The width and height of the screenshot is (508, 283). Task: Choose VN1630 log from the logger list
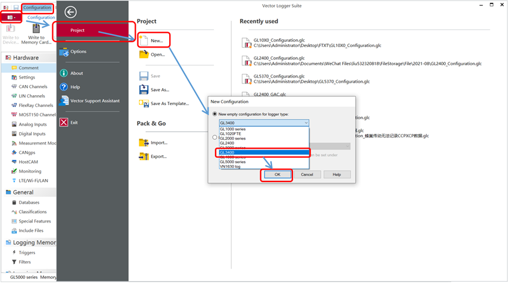pos(263,167)
